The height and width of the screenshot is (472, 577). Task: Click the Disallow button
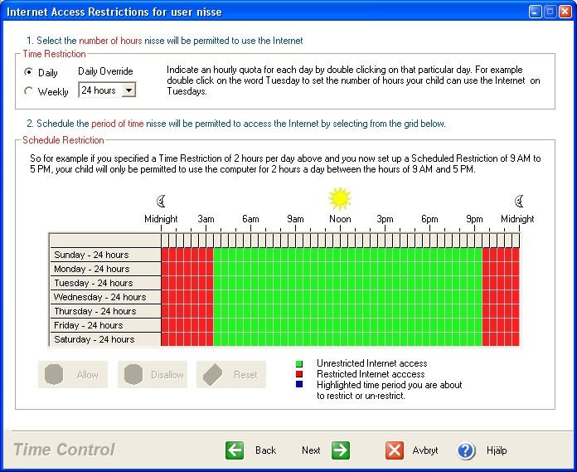pyautogui.click(x=153, y=374)
